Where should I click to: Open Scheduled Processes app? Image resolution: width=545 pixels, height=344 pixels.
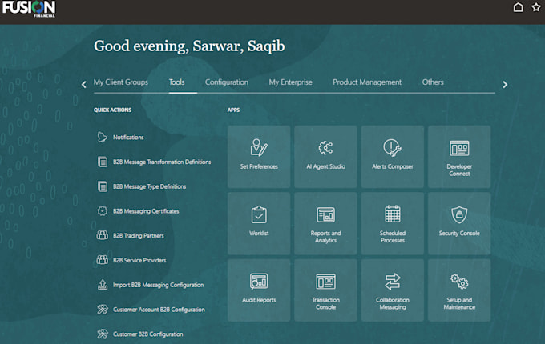pos(393,224)
